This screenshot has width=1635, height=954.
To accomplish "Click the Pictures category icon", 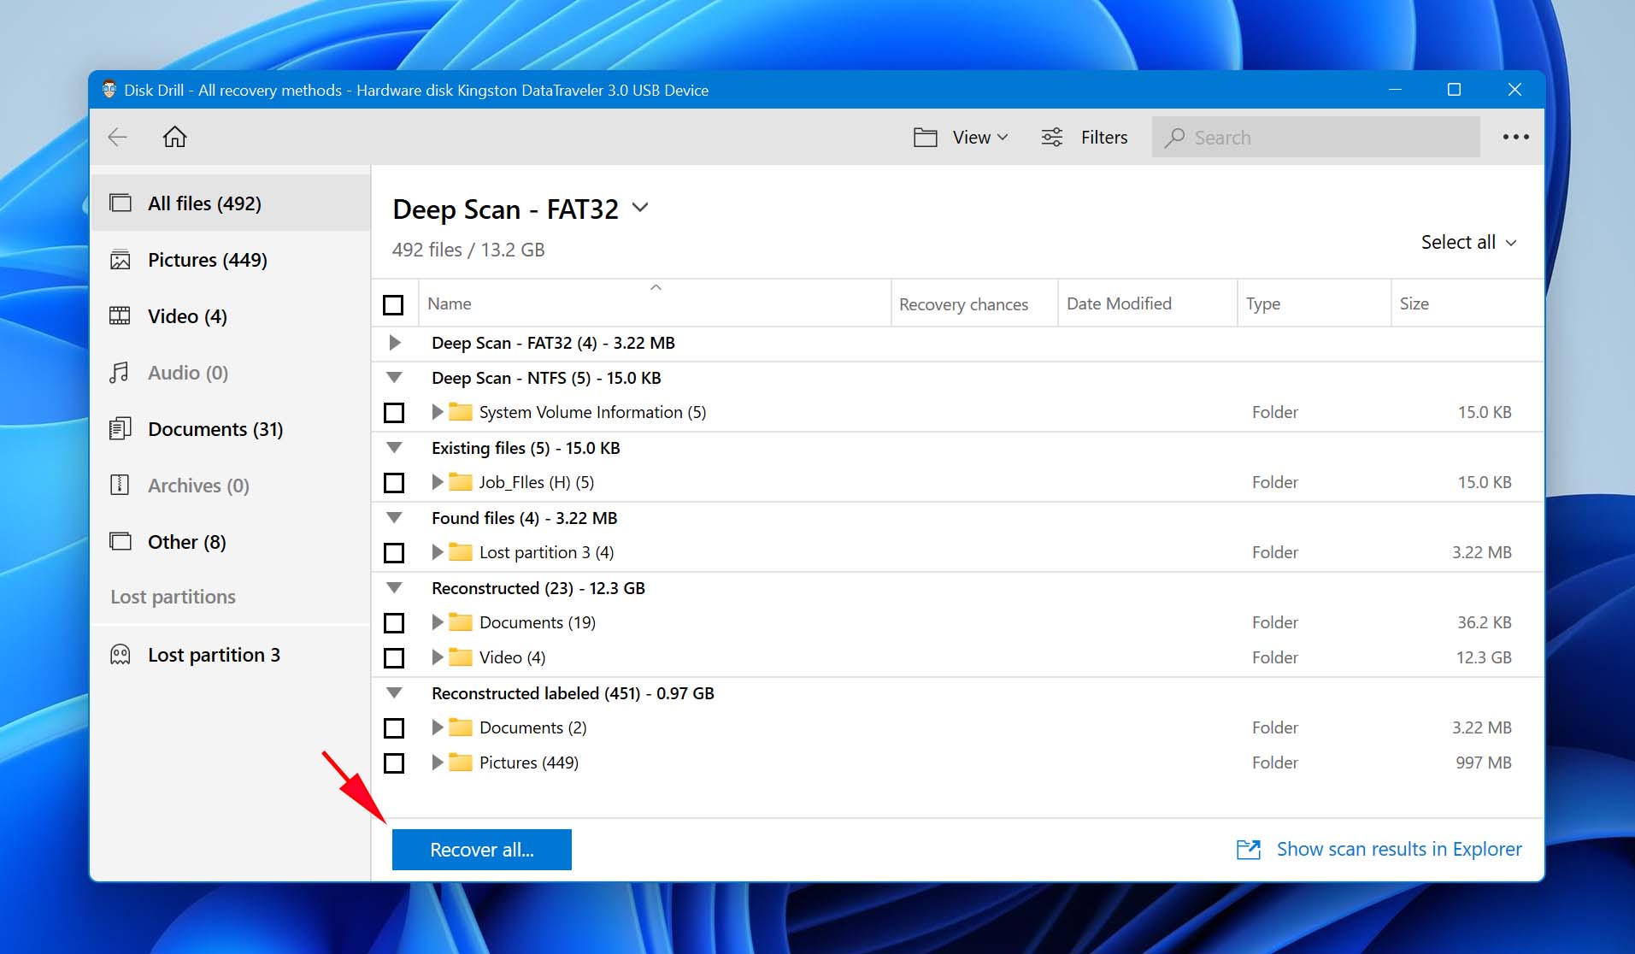I will (x=121, y=260).
